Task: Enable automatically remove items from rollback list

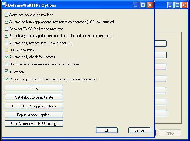Action: tap(6, 43)
